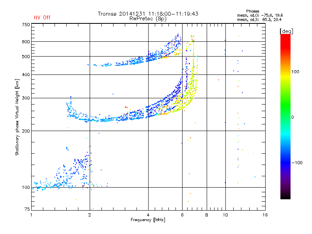Viewport: 312px width, 234px height.
Task: Select the RwPretec (8p) subtitle text
Action: pyautogui.click(x=148, y=18)
